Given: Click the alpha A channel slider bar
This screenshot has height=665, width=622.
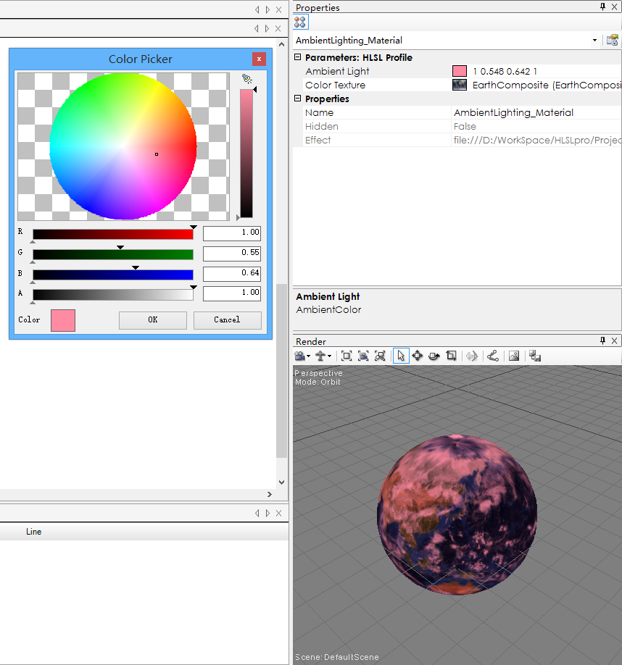Looking at the screenshot, I should click(113, 295).
